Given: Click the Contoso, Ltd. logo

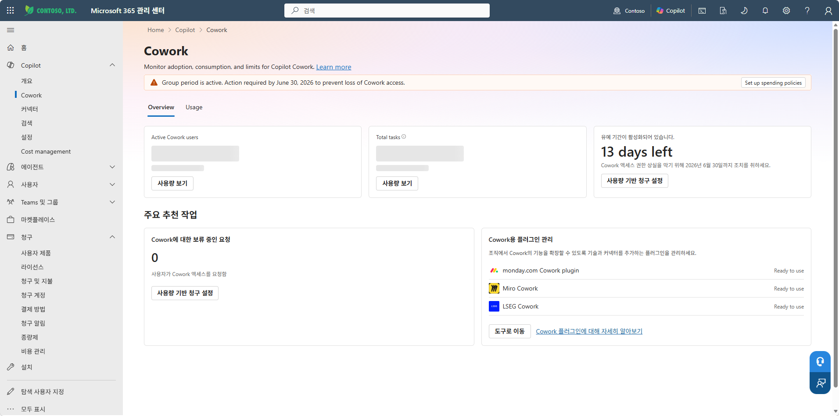Looking at the screenshot, I should point(50,11).
